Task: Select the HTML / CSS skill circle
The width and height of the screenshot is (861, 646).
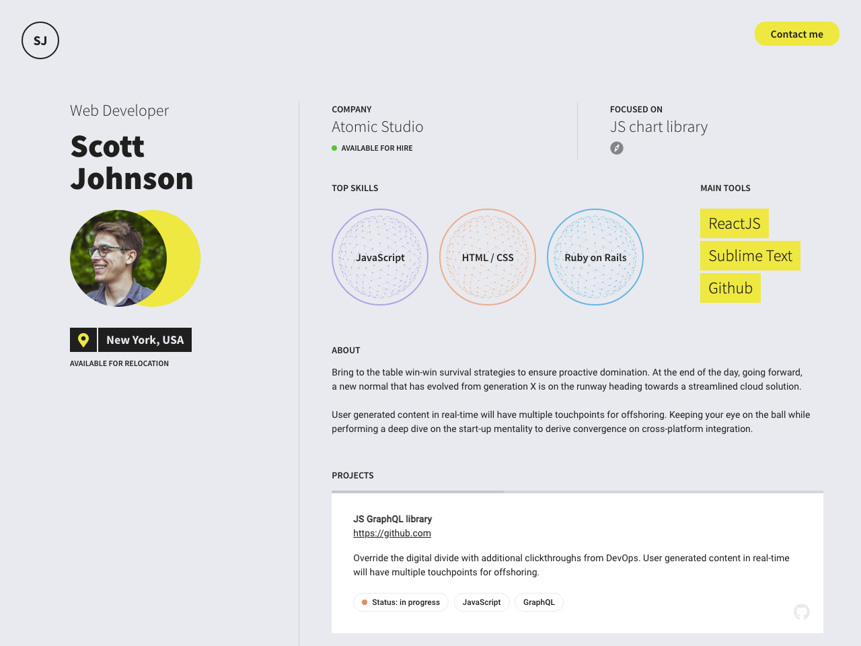Action: 488,257
